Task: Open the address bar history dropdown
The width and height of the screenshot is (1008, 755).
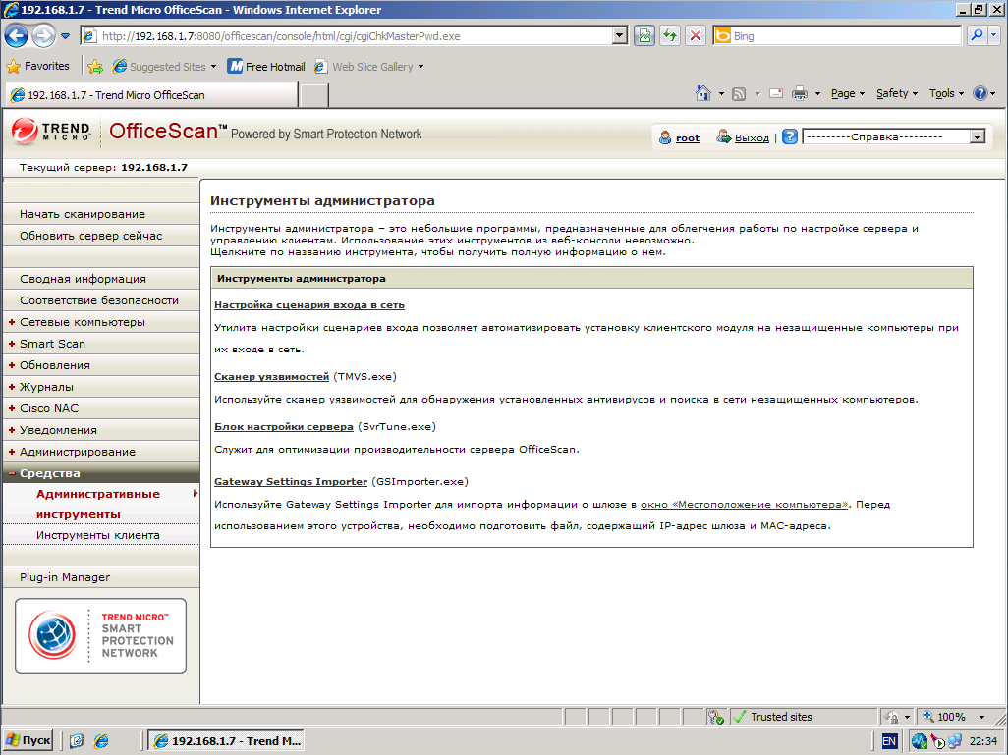Action: (x=620, y=36)
